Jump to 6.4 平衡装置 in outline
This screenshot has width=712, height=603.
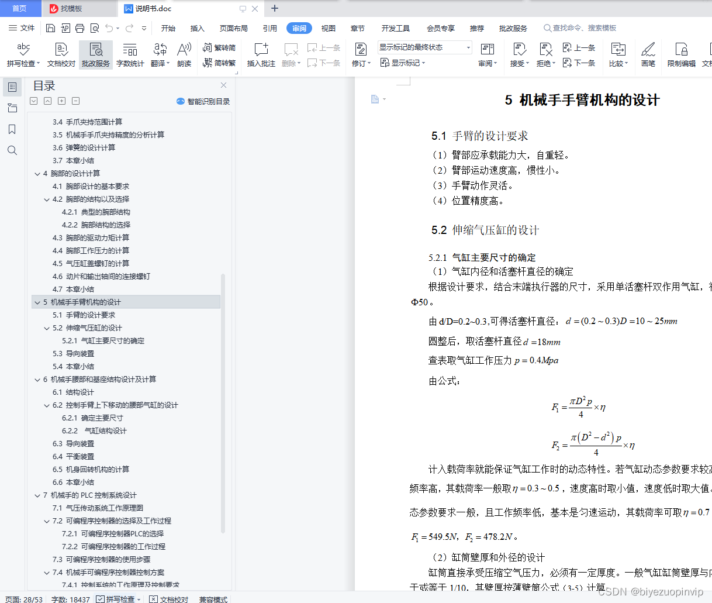click(73, 457)
